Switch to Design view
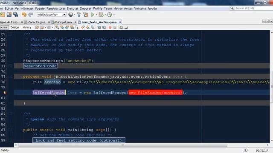This screenshot has width=273, height=153. 15,27
